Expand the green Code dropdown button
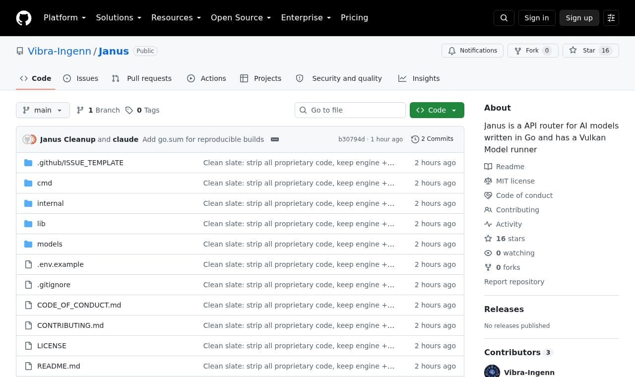Screen dimensions: 635x377 (x=437, y=110)
